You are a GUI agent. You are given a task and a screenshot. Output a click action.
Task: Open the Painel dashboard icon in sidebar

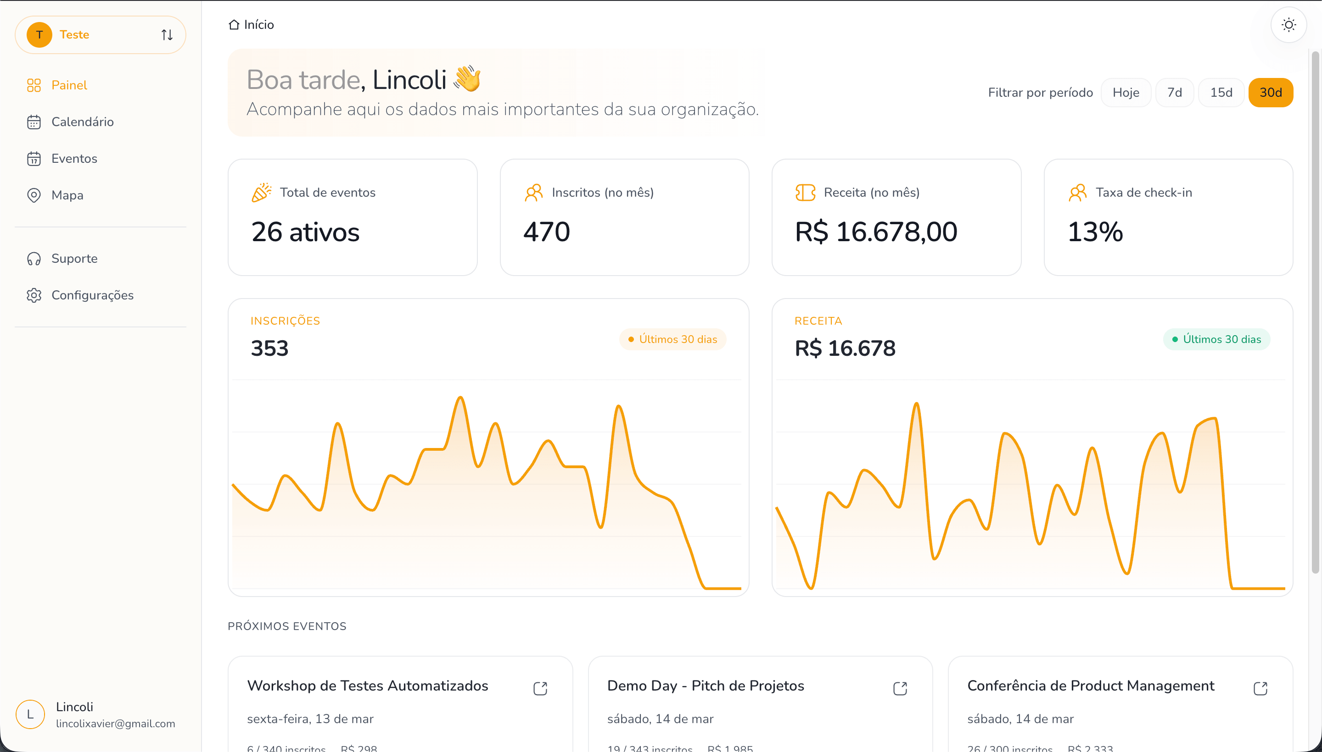(34, 85)
